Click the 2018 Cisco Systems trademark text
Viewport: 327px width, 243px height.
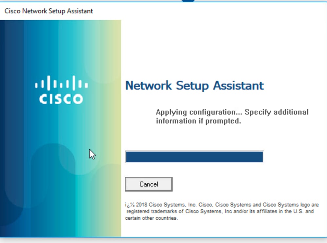click(223, 204)
